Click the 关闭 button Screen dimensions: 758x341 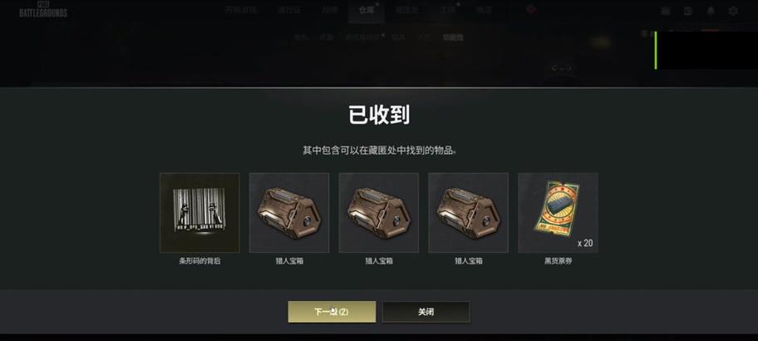(426, 312)
